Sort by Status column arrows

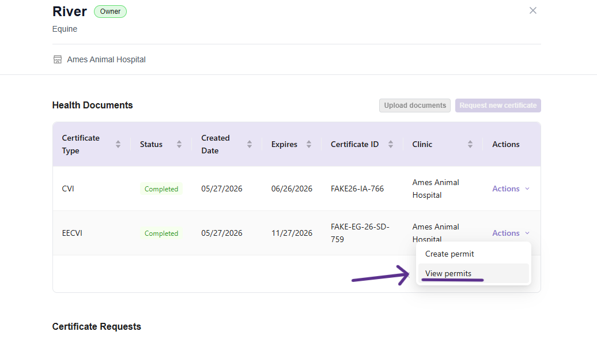179,144
